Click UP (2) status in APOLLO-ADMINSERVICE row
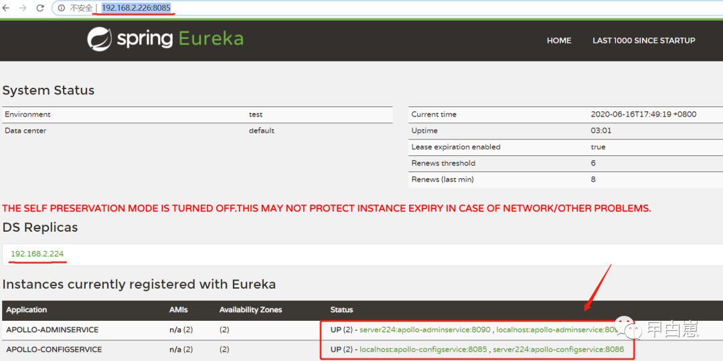Image resolution: width=723 pixels, height=361 pixels. click(x=341, y=330)
